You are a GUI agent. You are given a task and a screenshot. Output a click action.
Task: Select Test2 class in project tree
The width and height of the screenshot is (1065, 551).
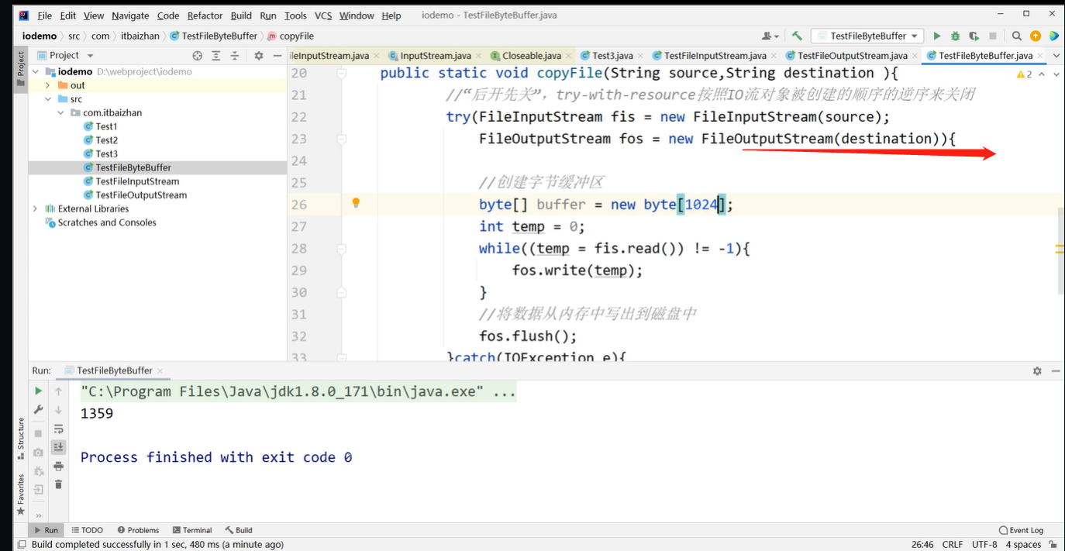click(107, 140)
